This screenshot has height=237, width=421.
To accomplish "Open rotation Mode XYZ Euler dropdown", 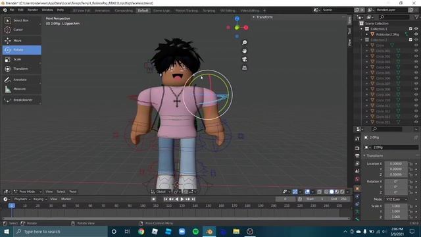I will [x=396, y=199].
